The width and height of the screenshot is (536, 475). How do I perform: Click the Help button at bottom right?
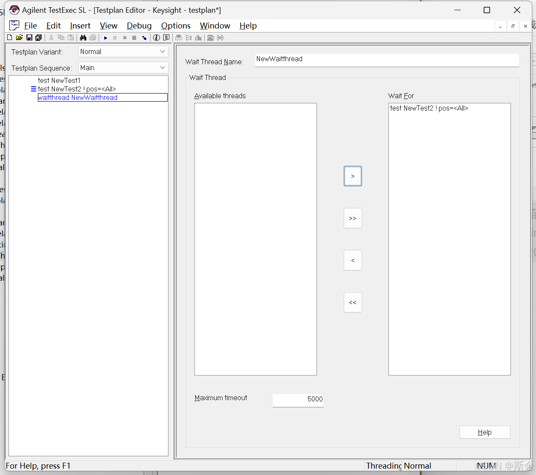(x=485, y=432)
